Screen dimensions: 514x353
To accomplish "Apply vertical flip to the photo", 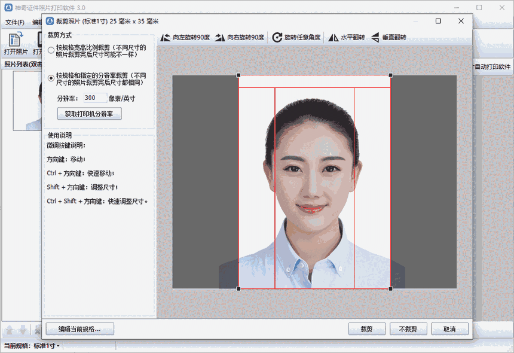I will click(375, 37).
